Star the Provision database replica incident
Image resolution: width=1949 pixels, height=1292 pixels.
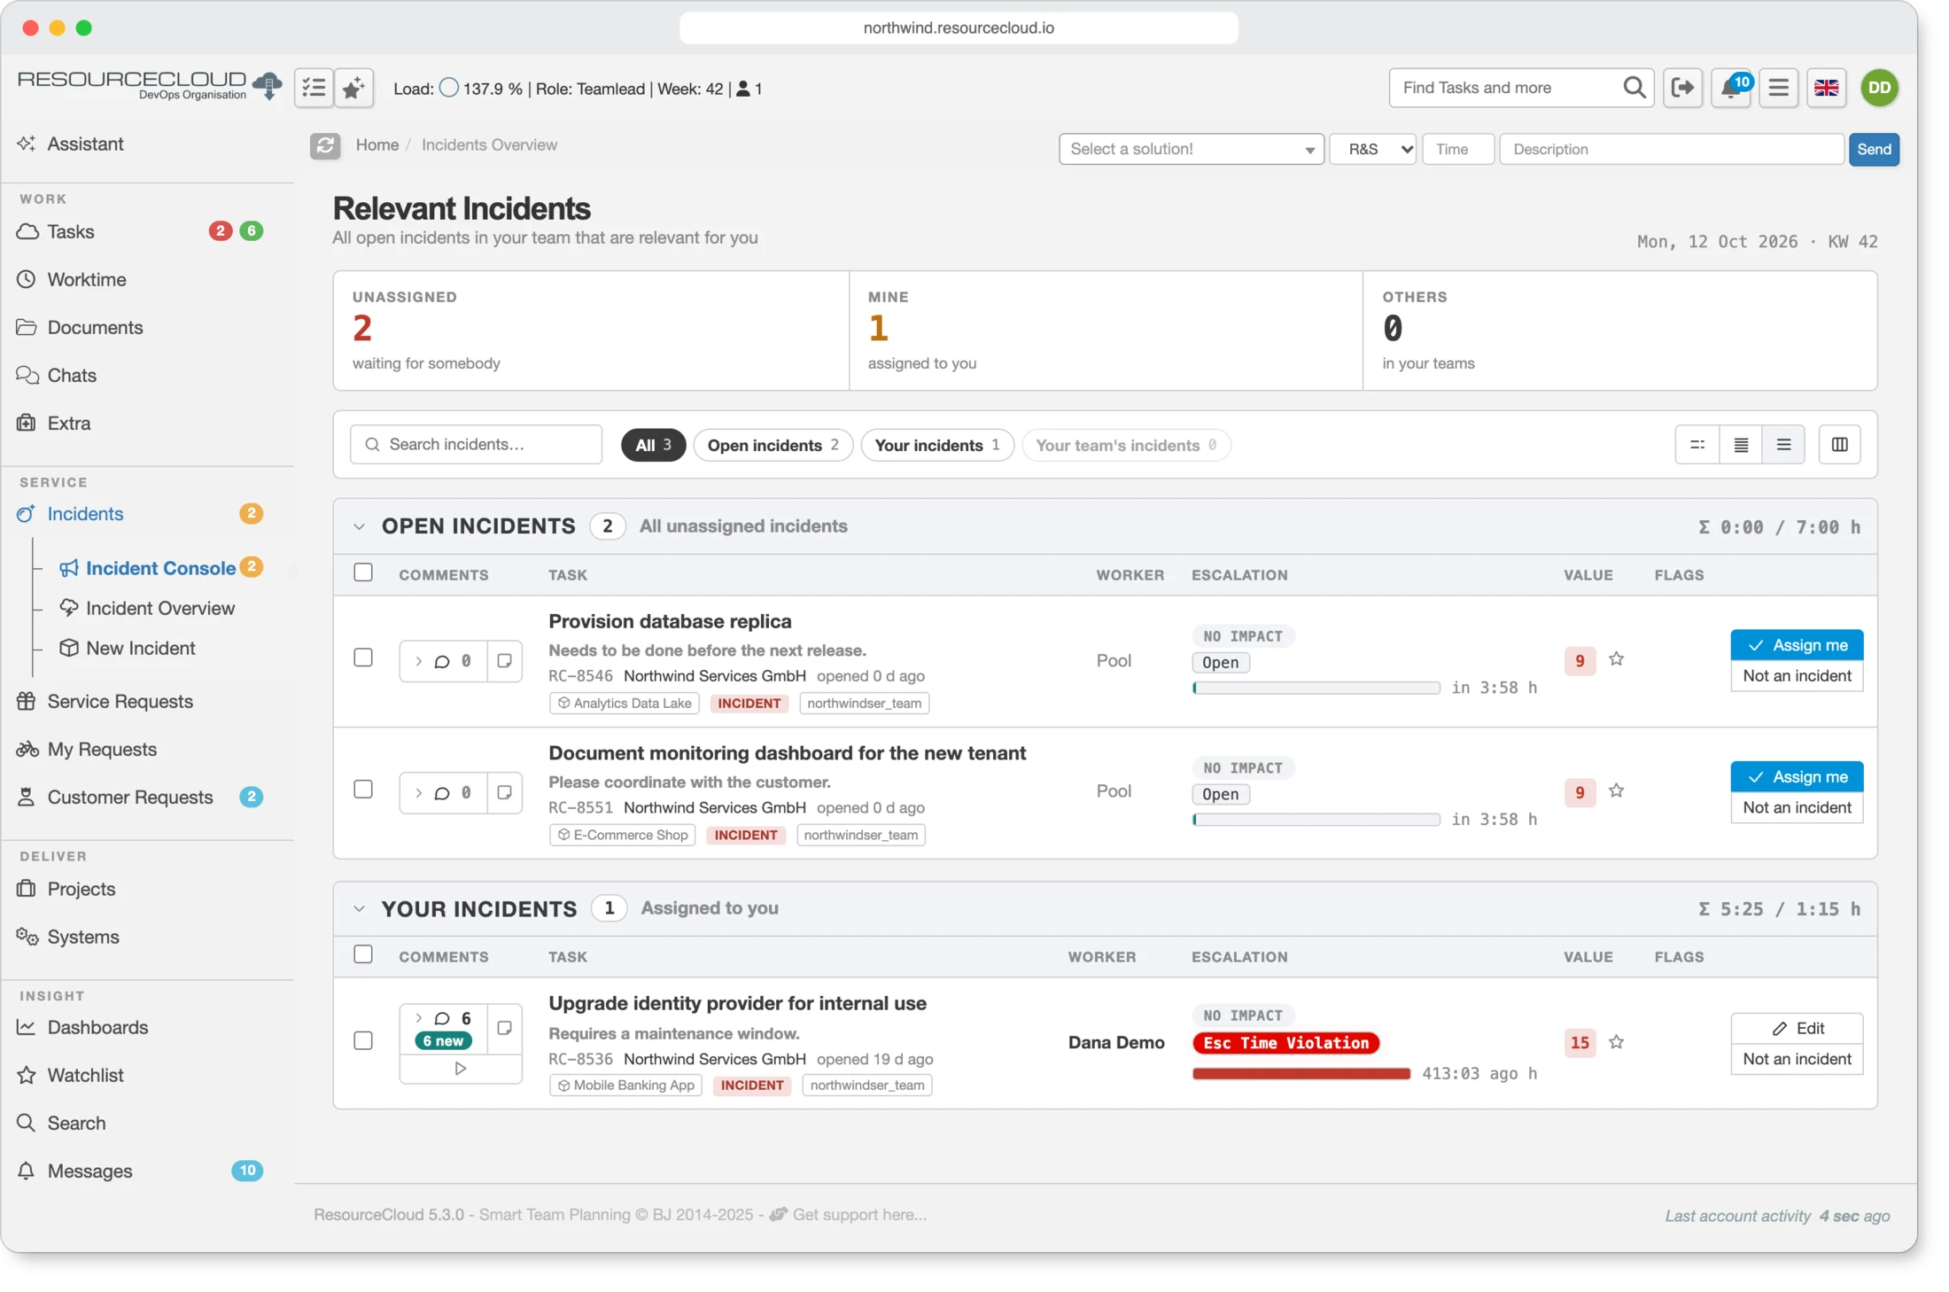(x=1616, y=659)
